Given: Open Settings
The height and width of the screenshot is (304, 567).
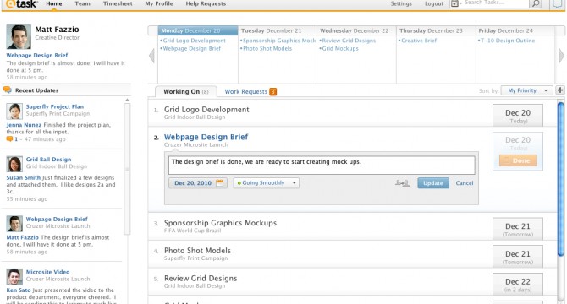Looking at the screenshot, I should pyautogui.click(x=401, y=3).
